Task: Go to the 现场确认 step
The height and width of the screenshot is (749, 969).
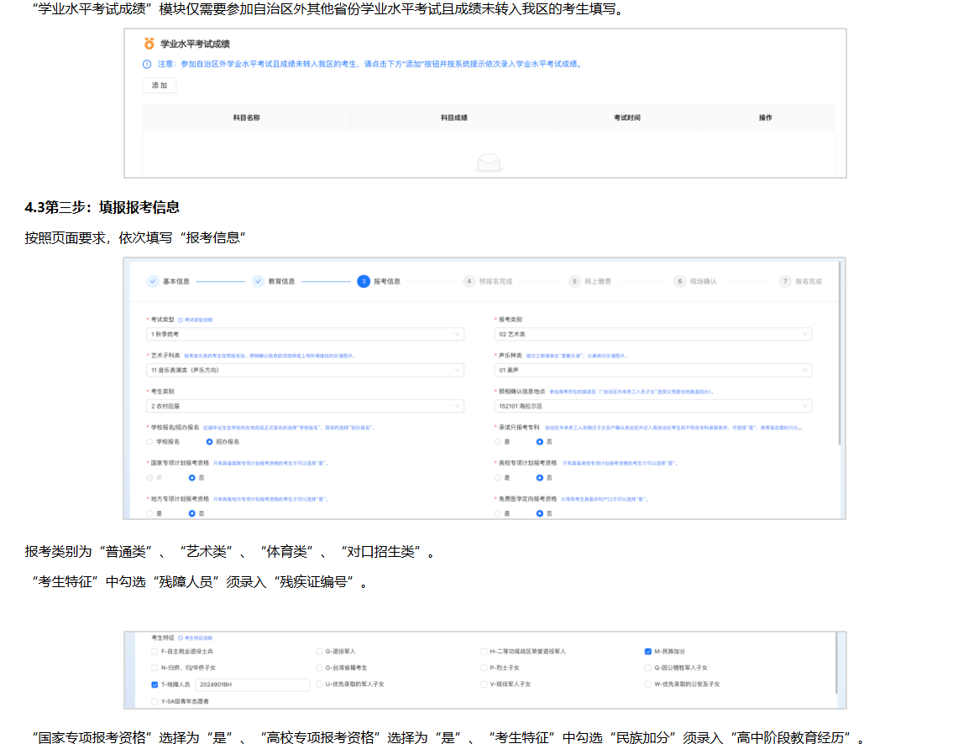Action: coord(703,281)
